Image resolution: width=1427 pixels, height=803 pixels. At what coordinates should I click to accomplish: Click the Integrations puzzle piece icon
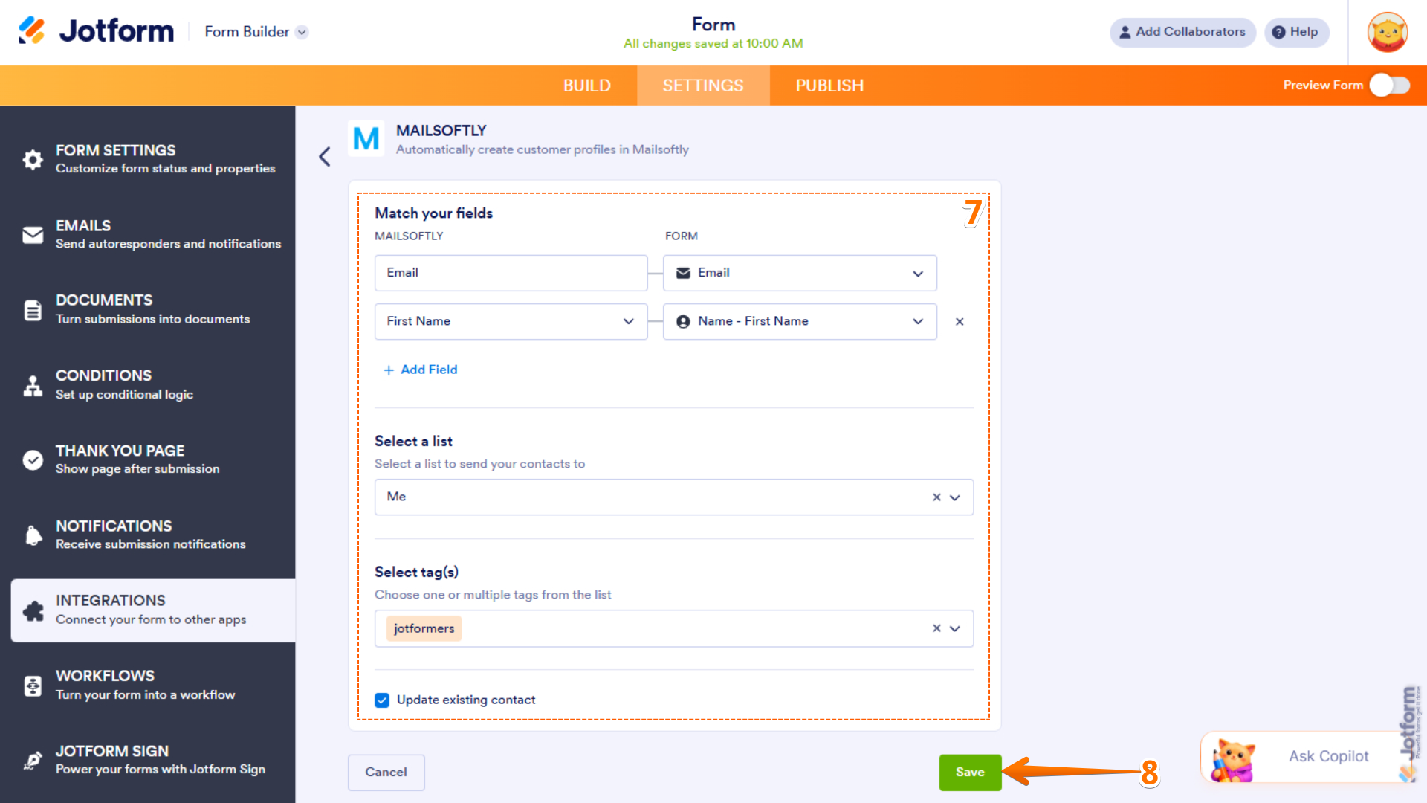click(x=33, y=610)
